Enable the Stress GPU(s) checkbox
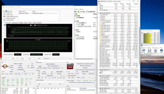 tap(6, 20)
